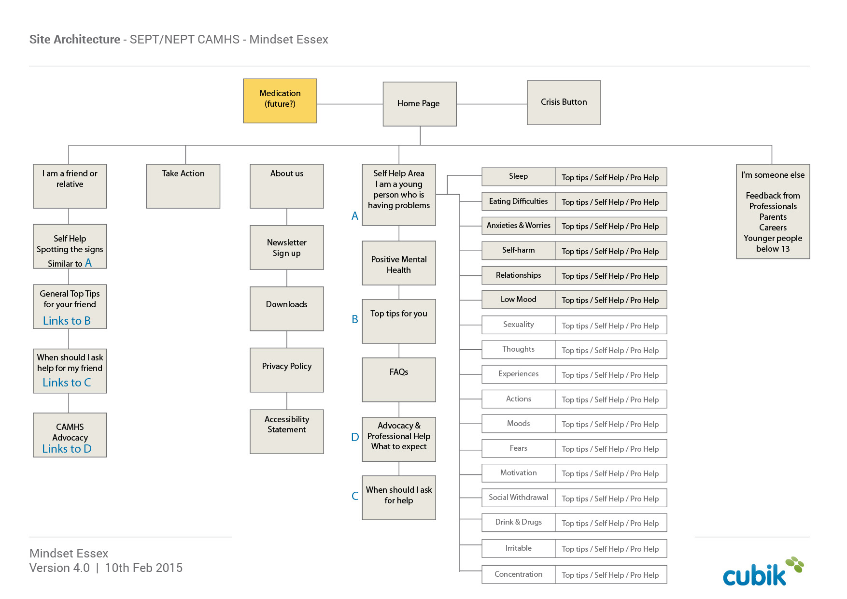The width and height of the screenshot is (847, 599).
Task: Click the Anxieties & Worries cell
Action: click(519, 226)
